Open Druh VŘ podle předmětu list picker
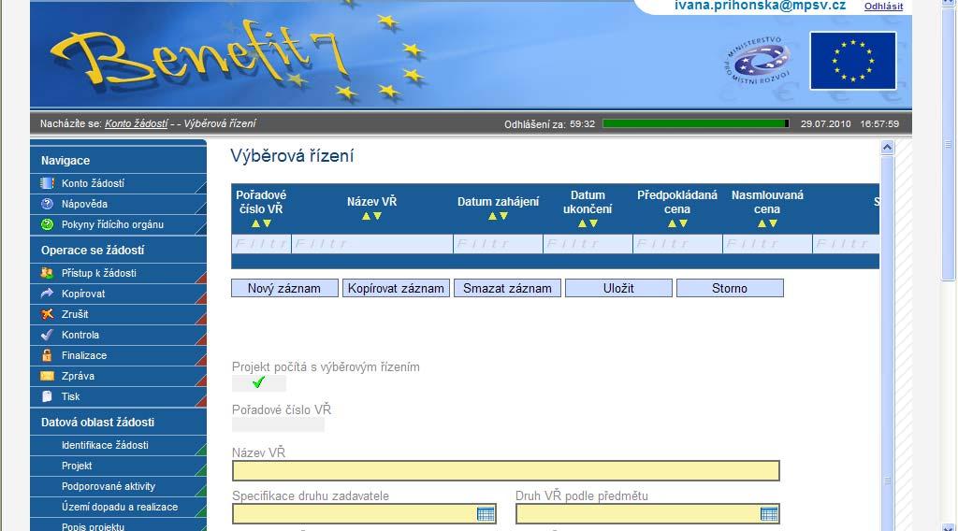Image resolution: width=958 pixels, height=531 pixels. (769, 514)
